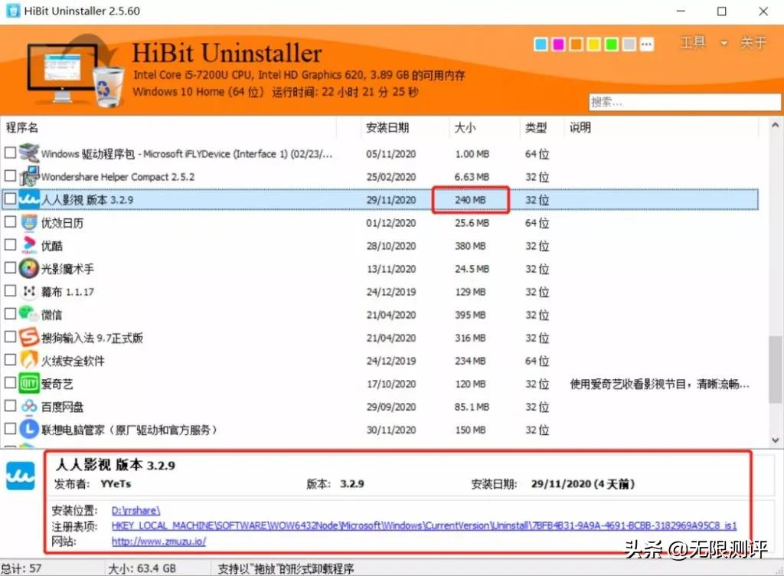Click the 优酷 app icon
Screen dimensions: 784x576
coord(29,246)
